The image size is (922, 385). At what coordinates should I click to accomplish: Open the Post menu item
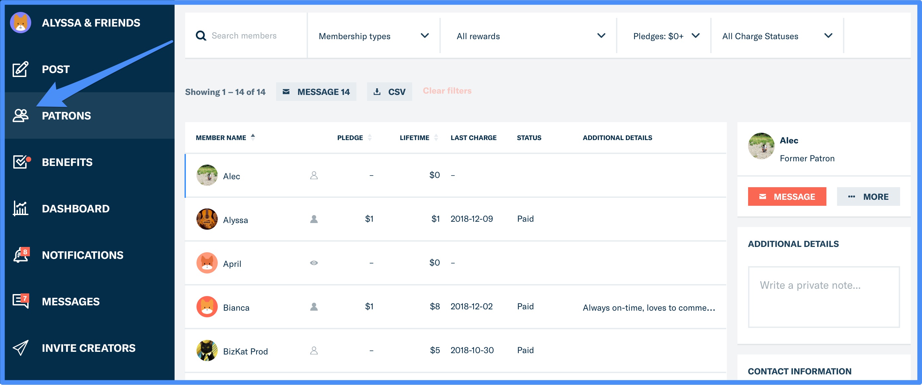[90, 69]
